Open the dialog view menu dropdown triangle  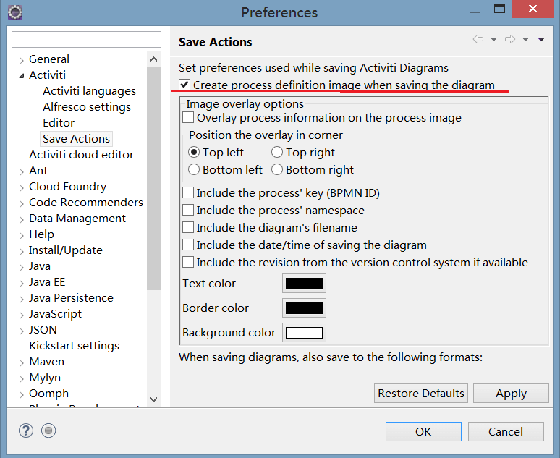(x=542, y=40)
